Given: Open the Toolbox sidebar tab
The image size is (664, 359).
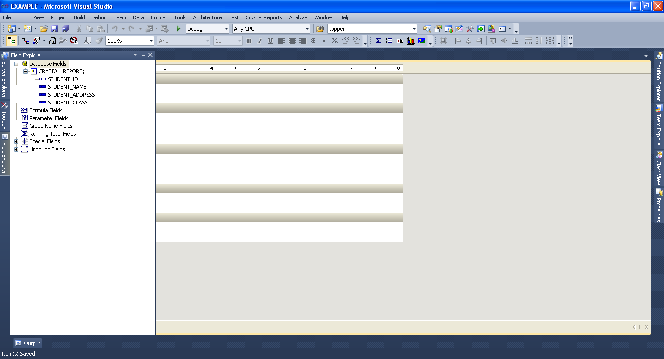Looking at the screenshot, I should (x=4, y=114).
